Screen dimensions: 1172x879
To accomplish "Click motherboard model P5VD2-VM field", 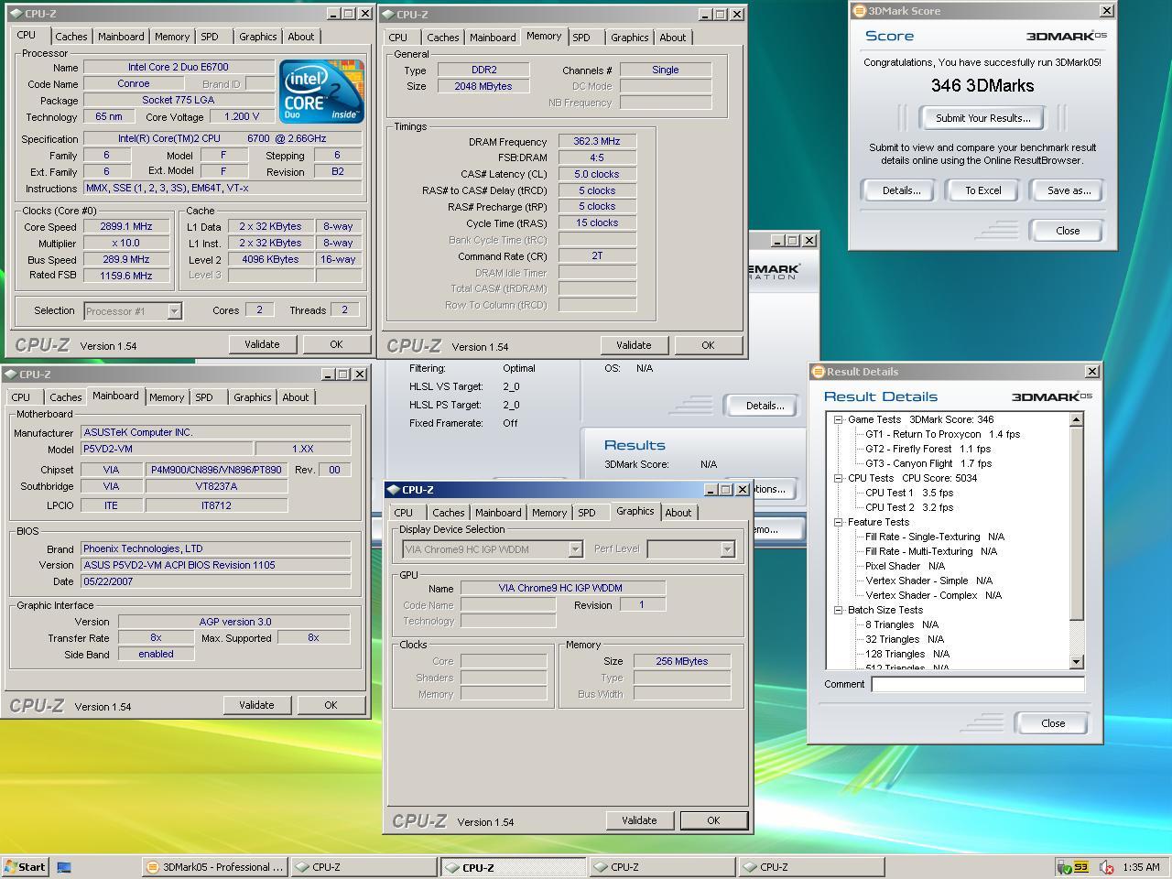I will click(x=167, y=449).
